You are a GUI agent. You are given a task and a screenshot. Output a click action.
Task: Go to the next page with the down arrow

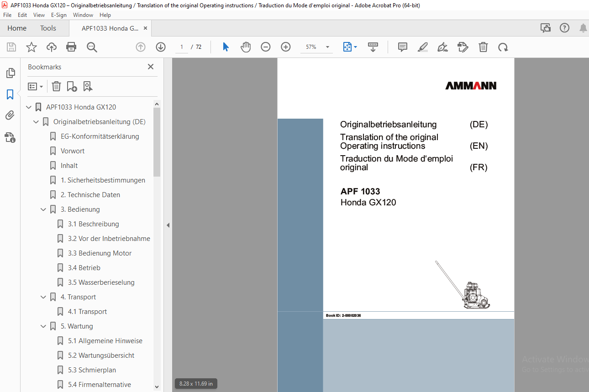point(161,47)
